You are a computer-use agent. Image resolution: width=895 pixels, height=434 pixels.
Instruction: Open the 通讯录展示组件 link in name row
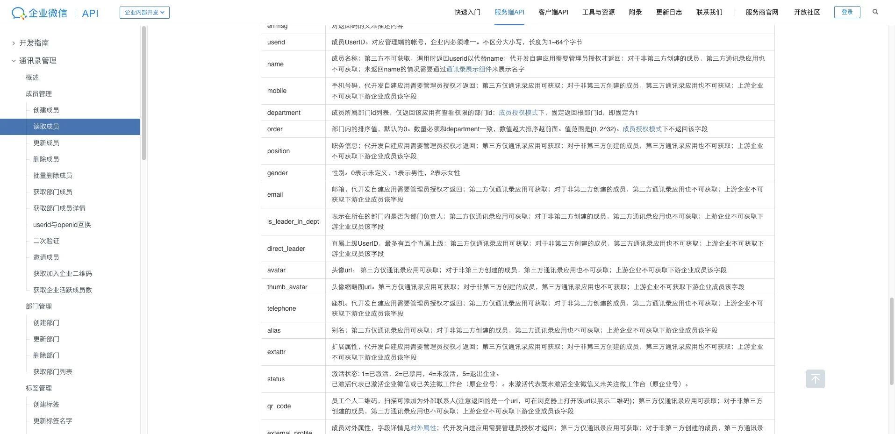click(469, 69)
